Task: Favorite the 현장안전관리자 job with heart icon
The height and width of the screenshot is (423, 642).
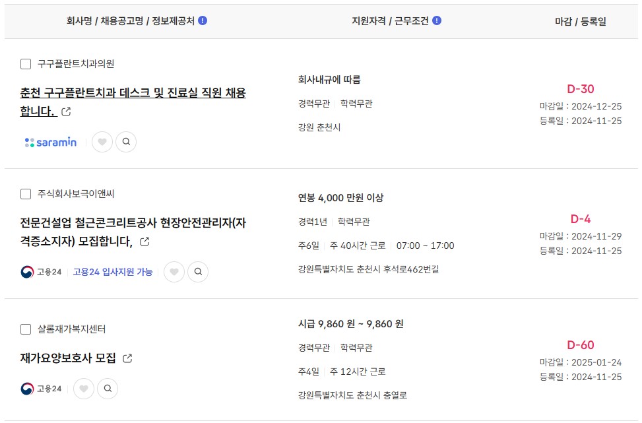Action: click(x=174, y=272)
